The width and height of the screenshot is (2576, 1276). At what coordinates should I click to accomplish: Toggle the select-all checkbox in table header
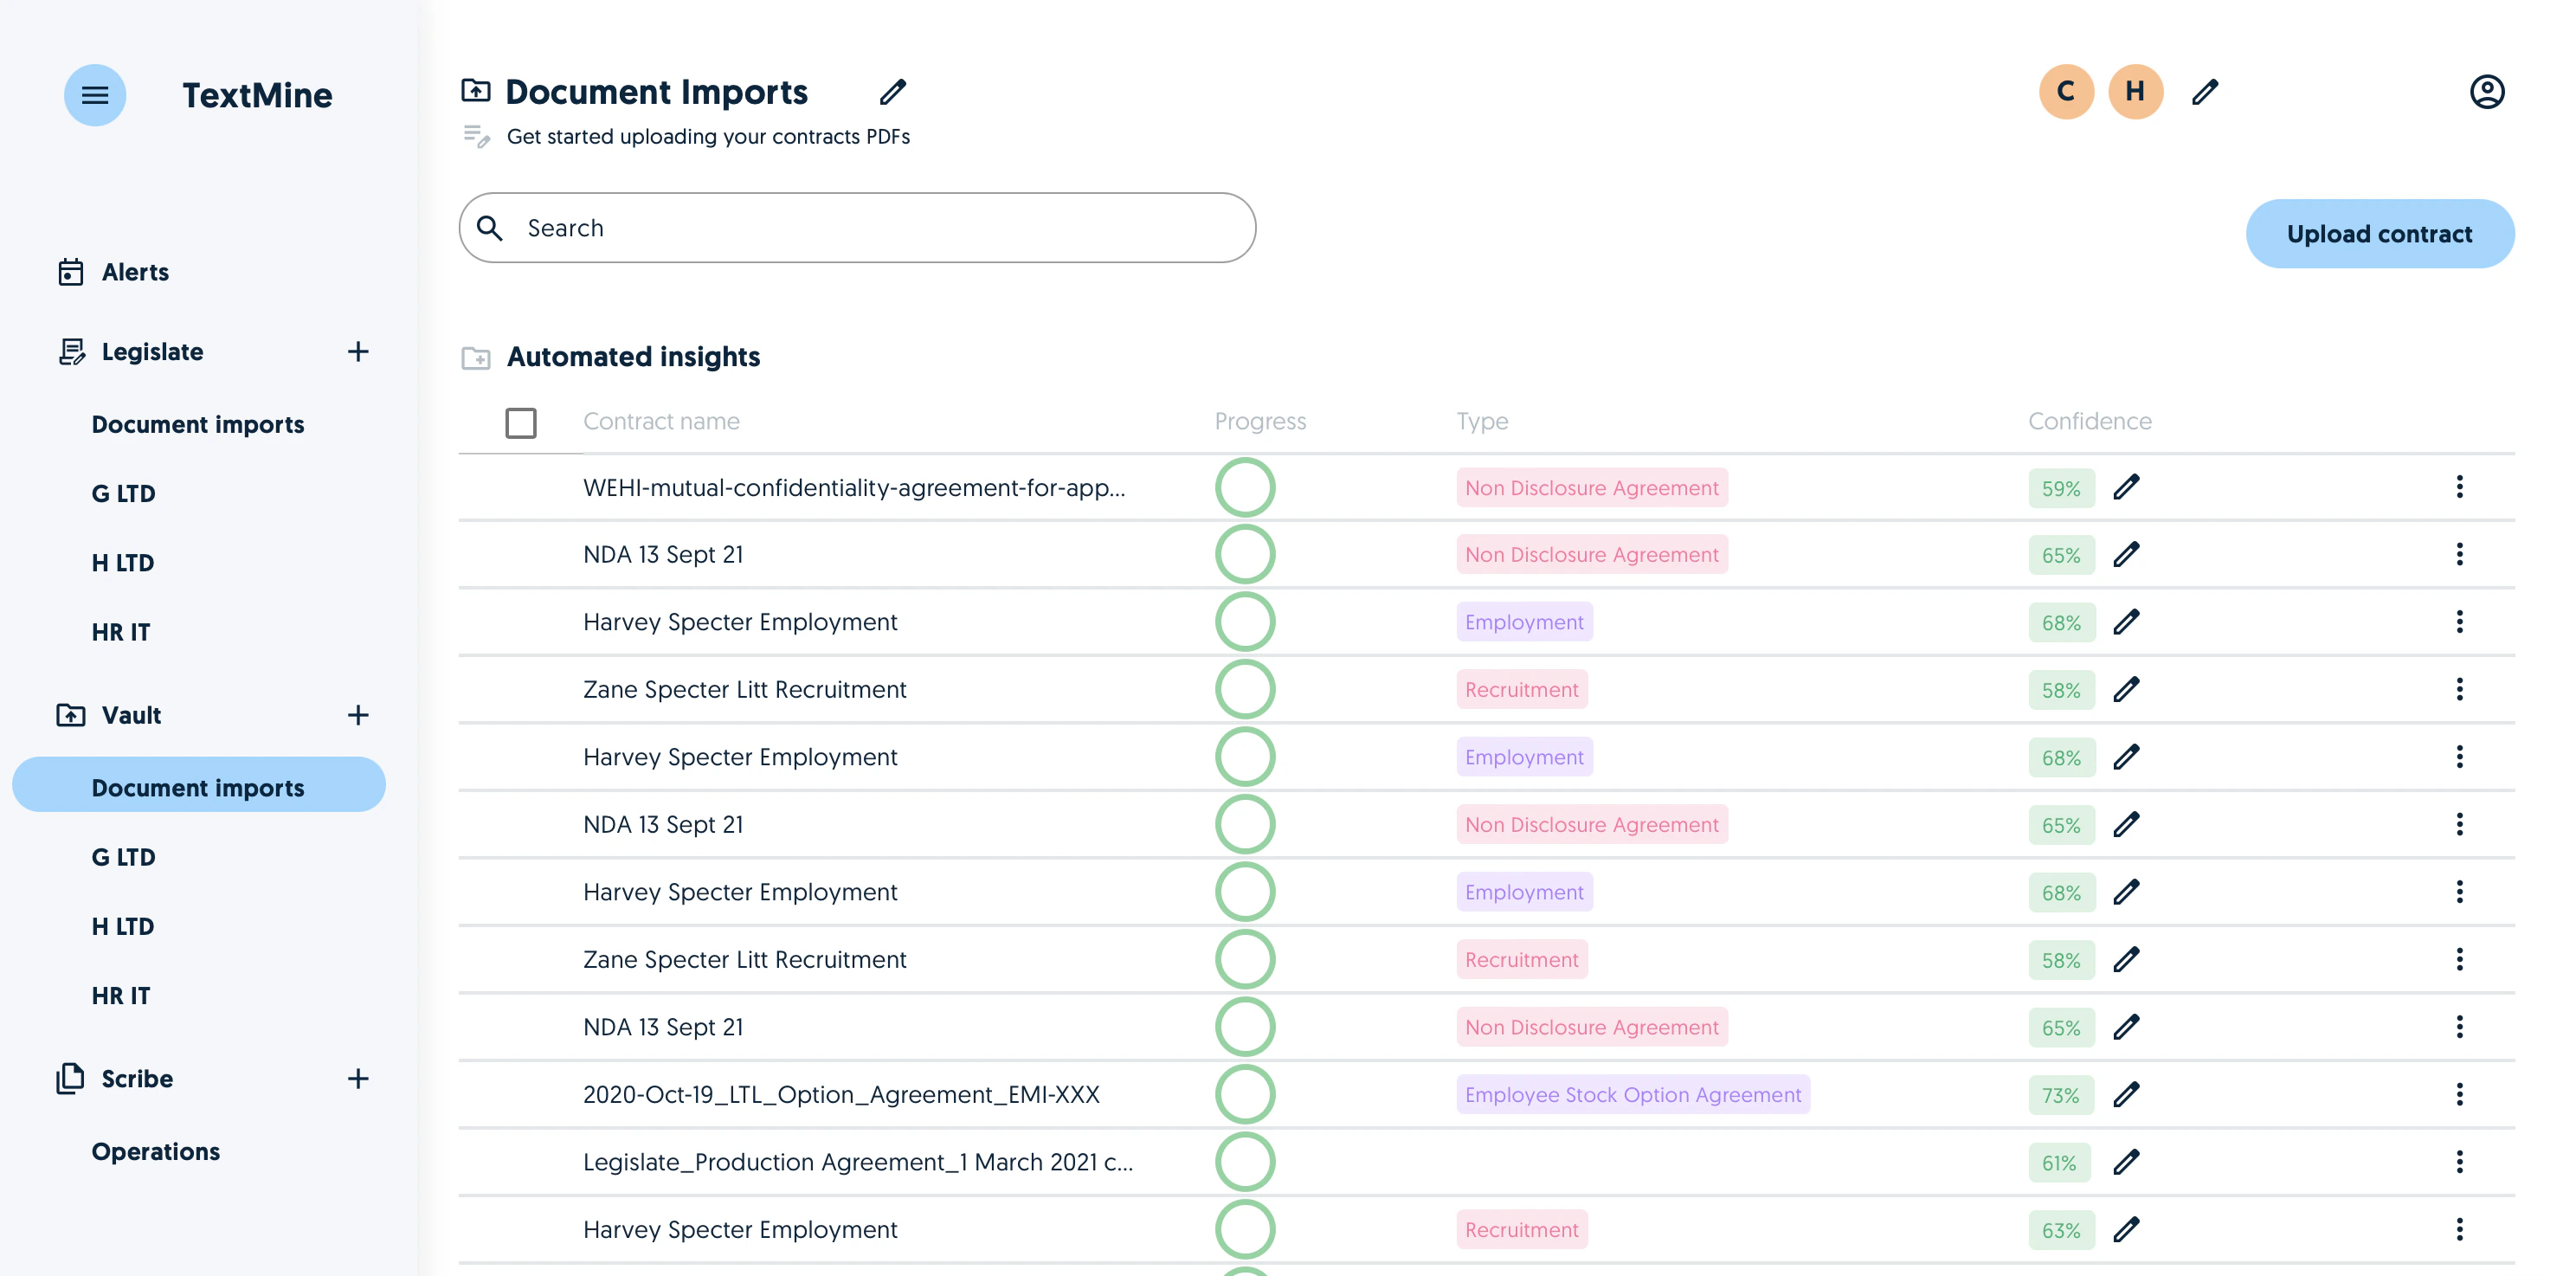[521, 423]
